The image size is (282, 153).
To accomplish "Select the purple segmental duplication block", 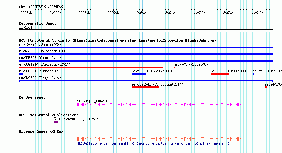I will point(56,122).
